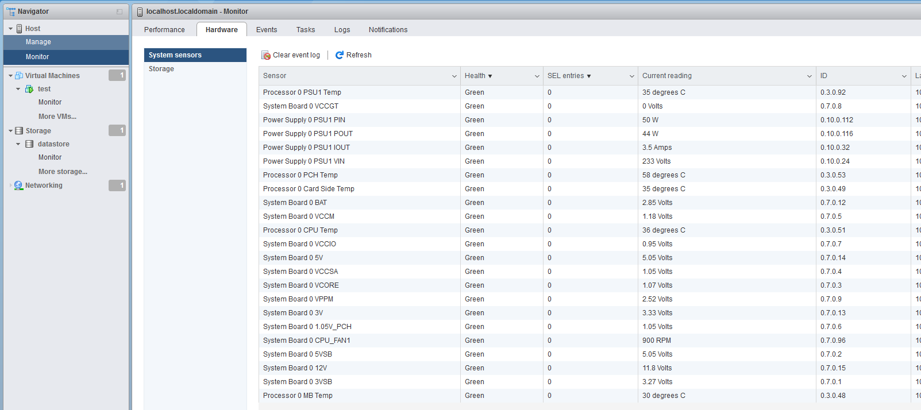
Task: Click the Navigator panel icon
Action: click(x=11, y=11)
